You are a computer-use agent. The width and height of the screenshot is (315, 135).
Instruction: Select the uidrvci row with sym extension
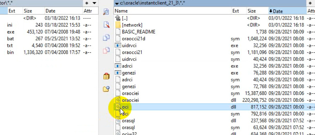click(x=214, y=59)
